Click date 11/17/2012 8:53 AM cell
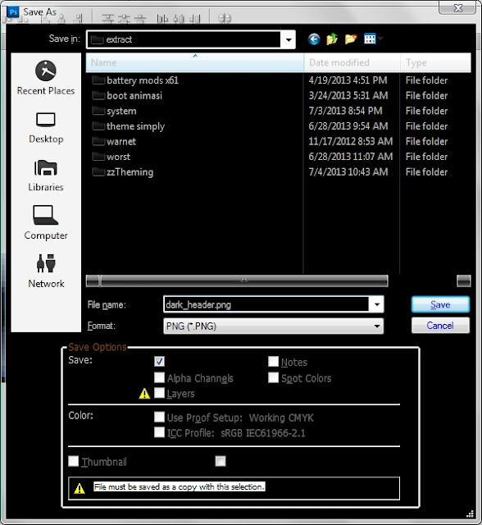 tap(350, 142)
